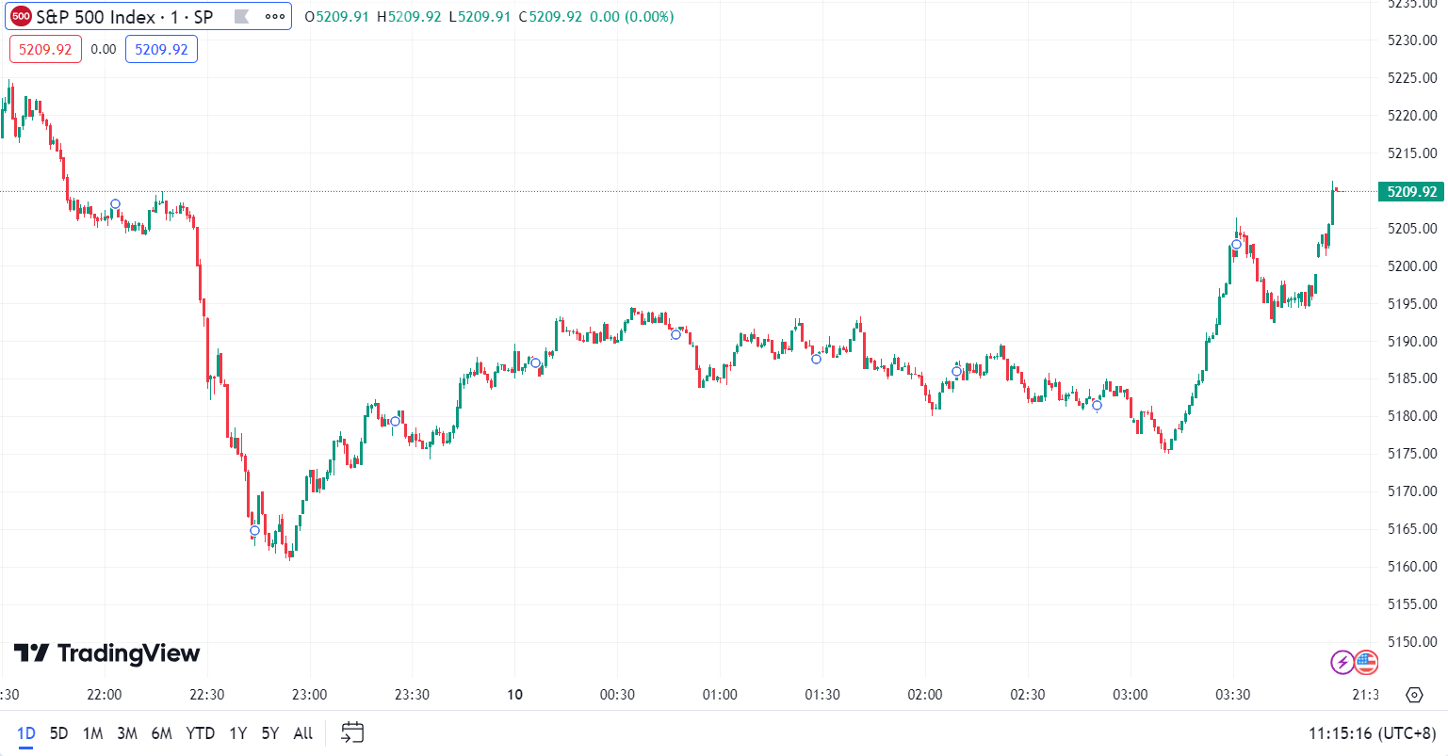The height and width of the screenshot is (756, 1448).
Task: Click the US flag economic event icon
Action: [1366, 662]
